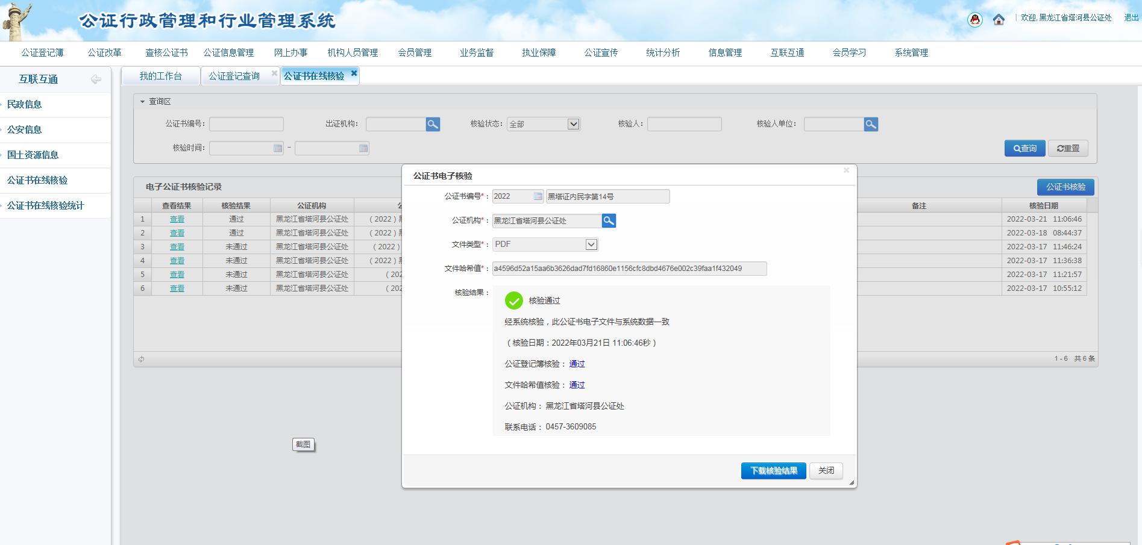The width and height of the screenshot is (1142, 545).
Task: Open calendar for 核验时间 end date
Action: click(x=363, y=148)
